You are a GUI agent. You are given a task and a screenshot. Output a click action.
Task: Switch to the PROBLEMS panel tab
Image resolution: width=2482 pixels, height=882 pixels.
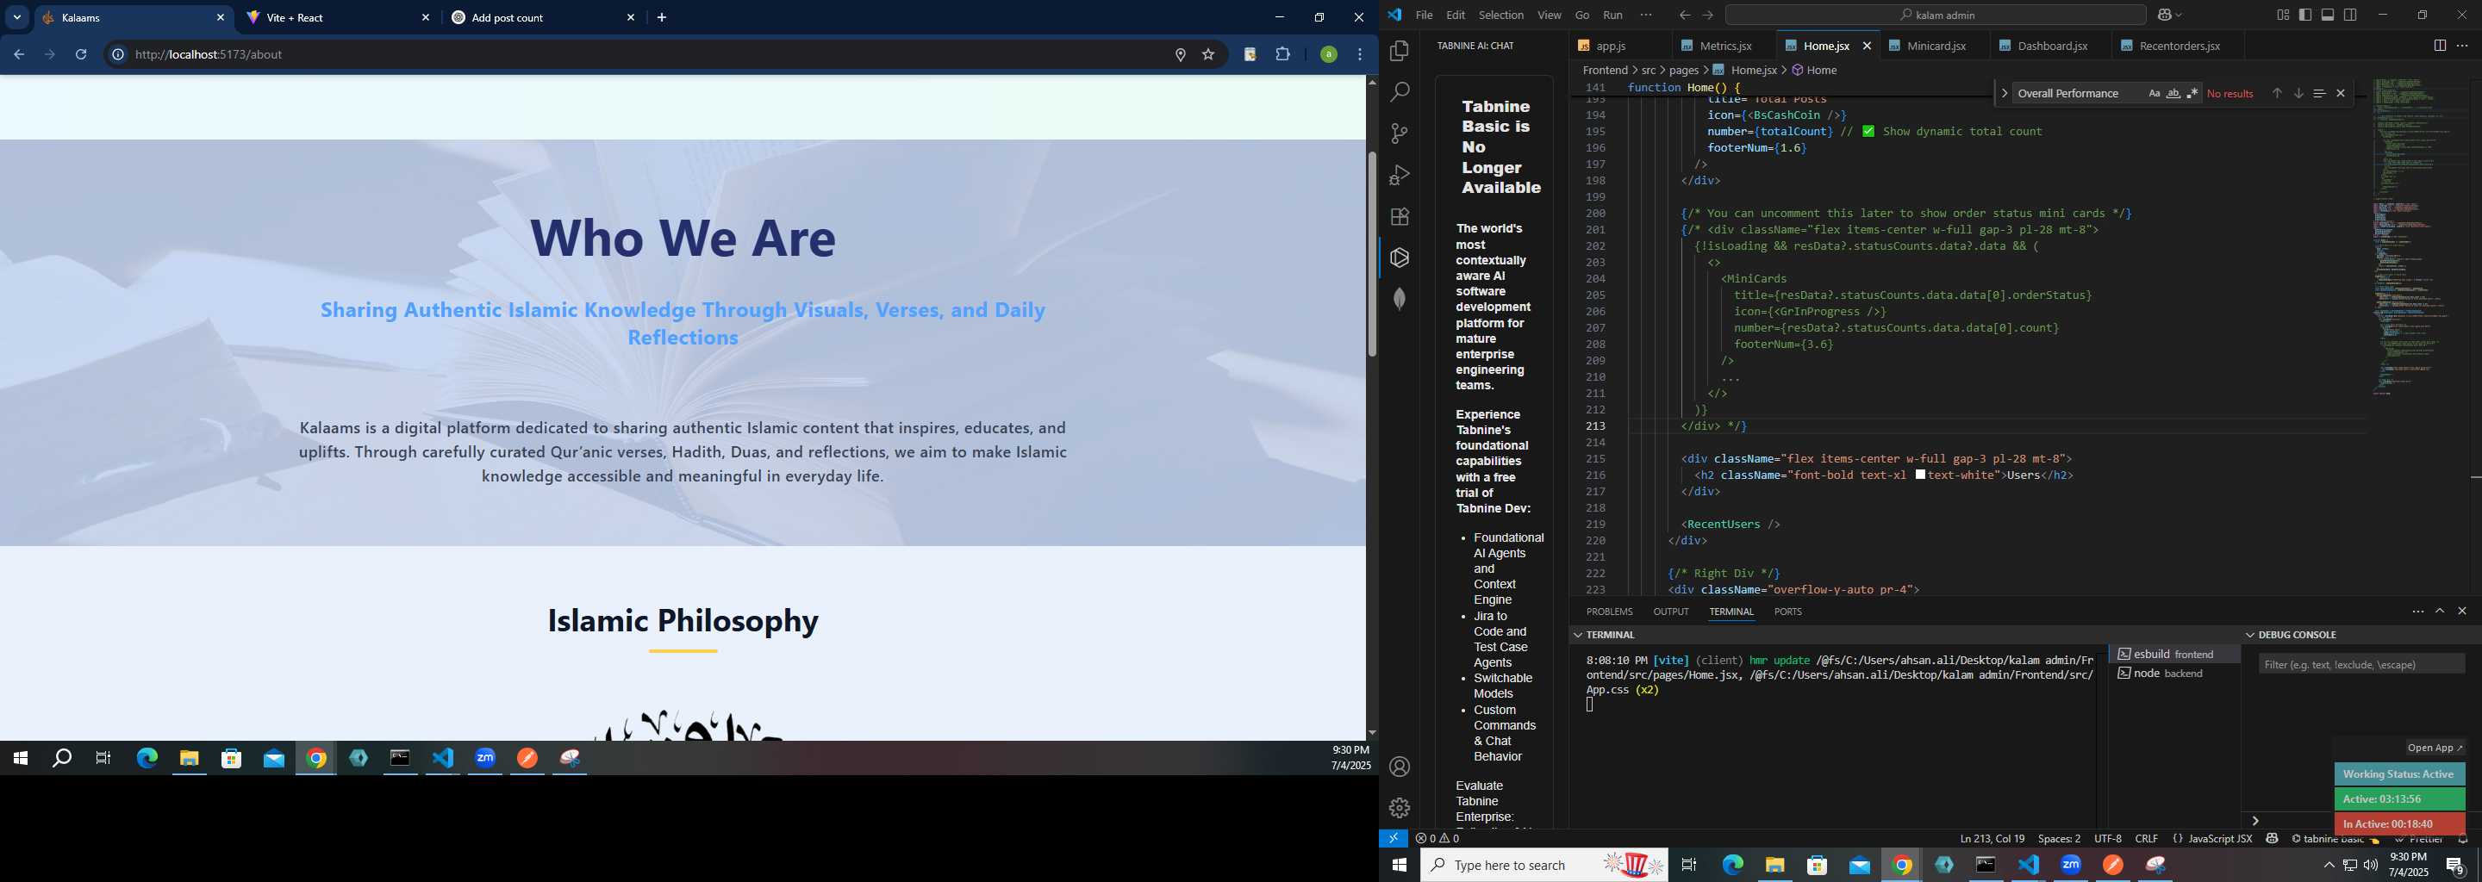pyautogui.click(x=1609, y=612)
